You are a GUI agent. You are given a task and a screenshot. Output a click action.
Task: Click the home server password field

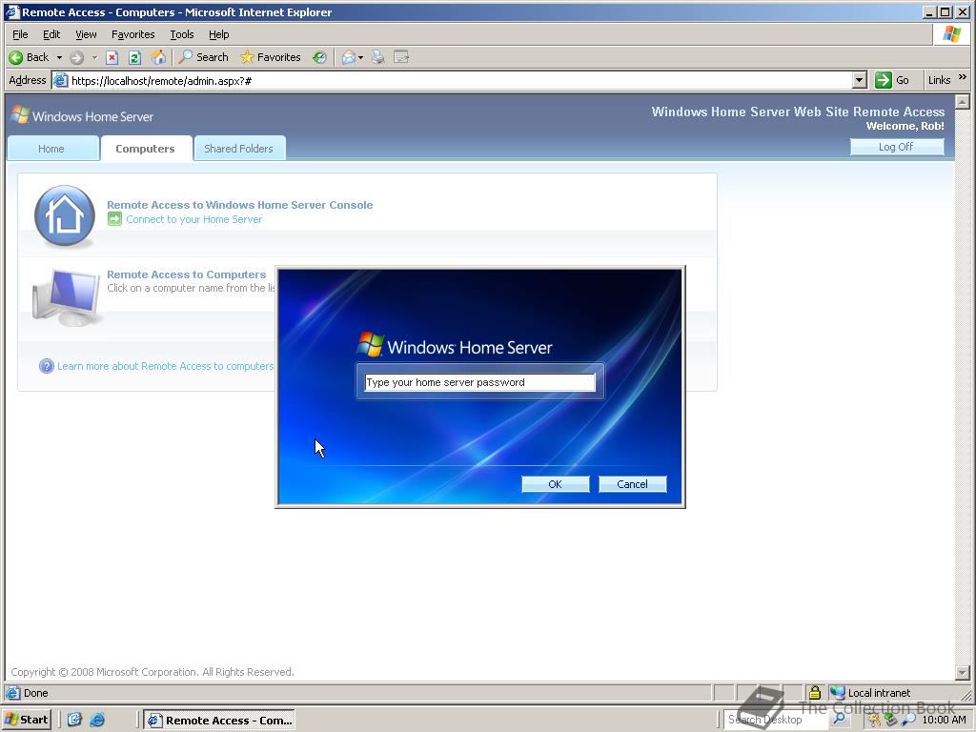click(480, 382)
